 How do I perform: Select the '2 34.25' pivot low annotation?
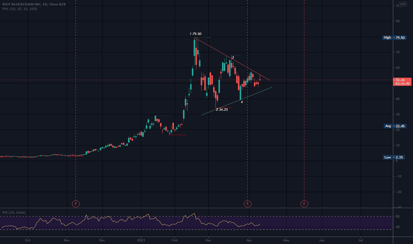222,110
